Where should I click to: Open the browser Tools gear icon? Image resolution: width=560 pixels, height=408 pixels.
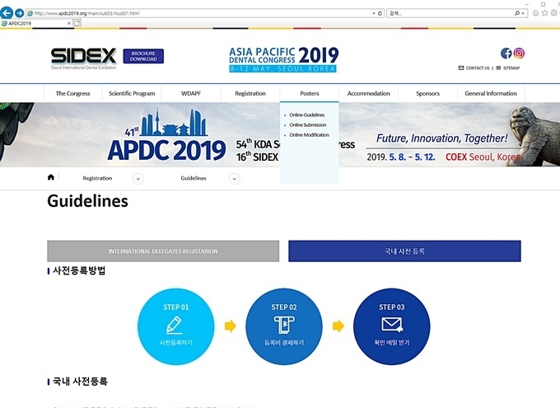(x=554, y=13)
